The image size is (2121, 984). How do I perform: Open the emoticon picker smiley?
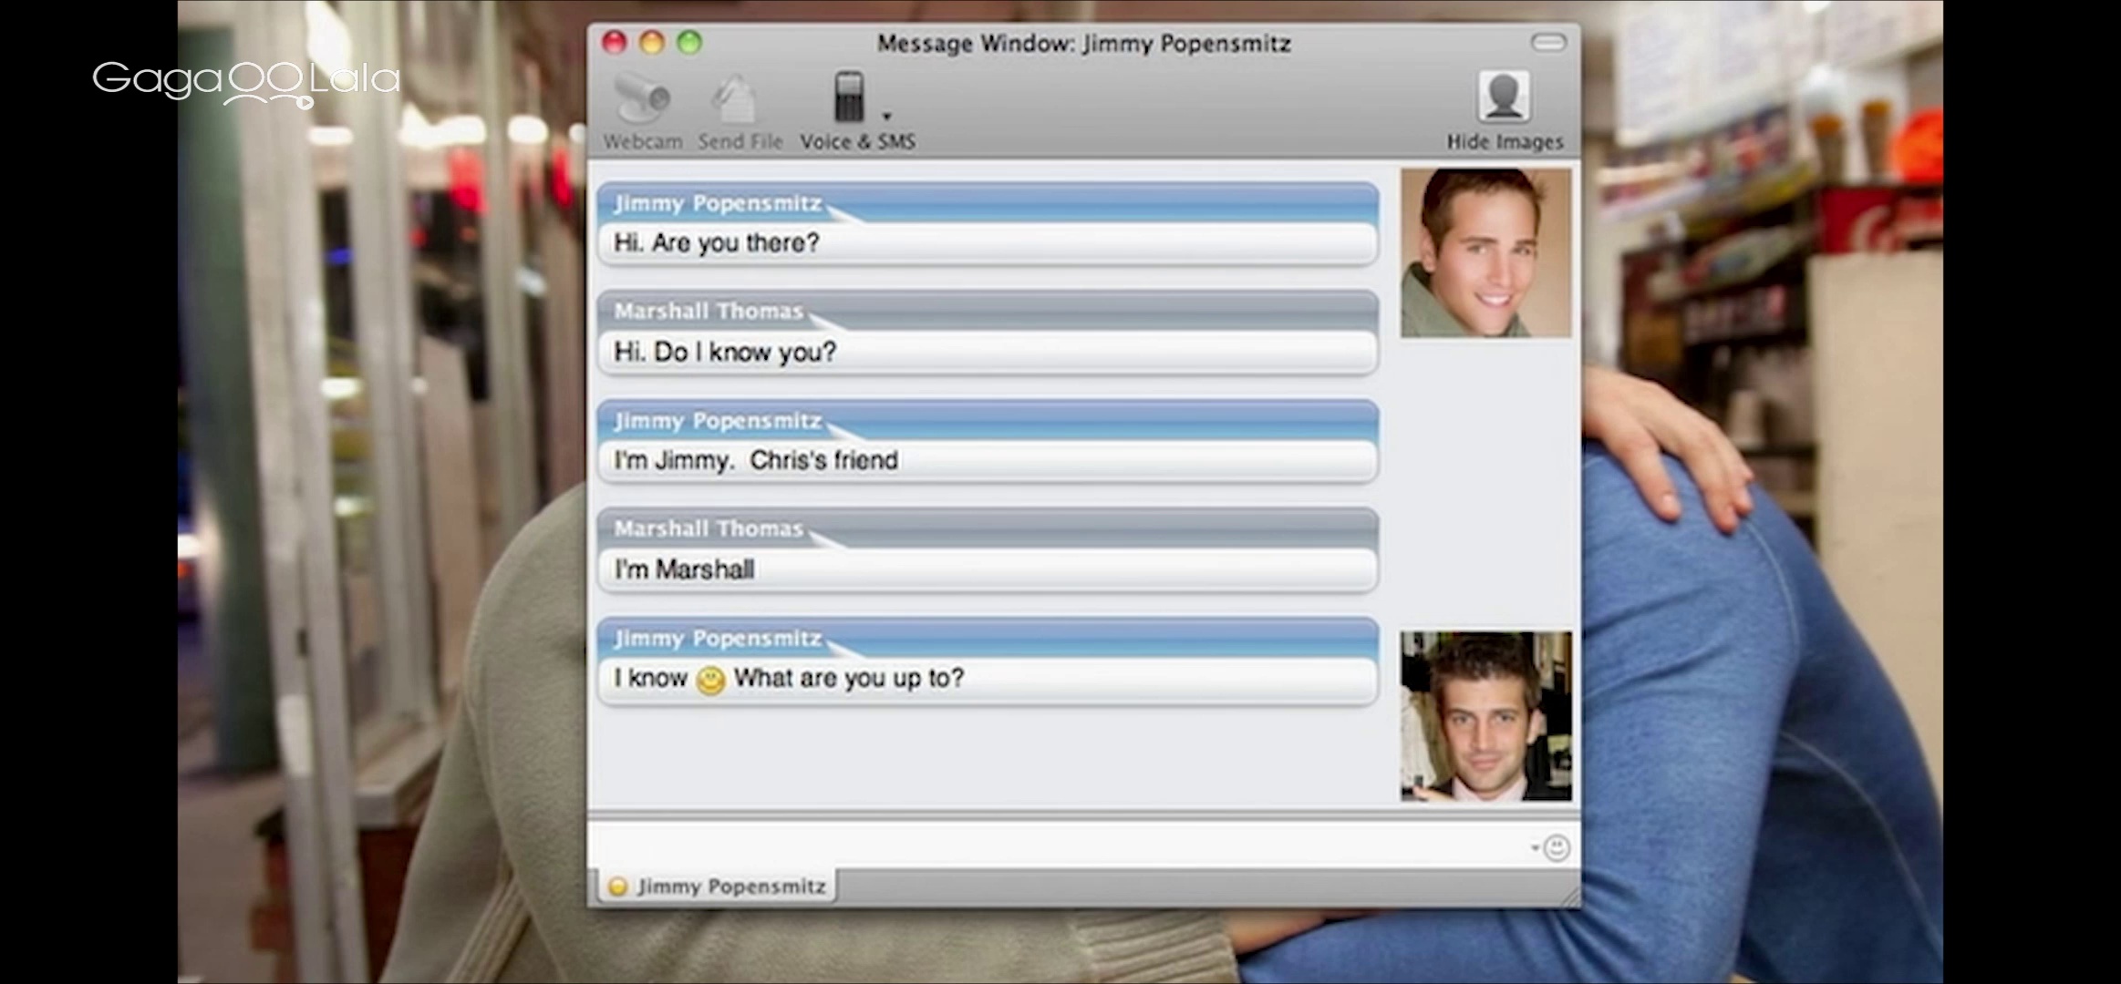click(x=1557, y=848)
